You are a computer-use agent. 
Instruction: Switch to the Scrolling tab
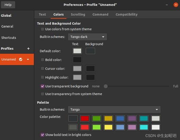coord(78,14)
